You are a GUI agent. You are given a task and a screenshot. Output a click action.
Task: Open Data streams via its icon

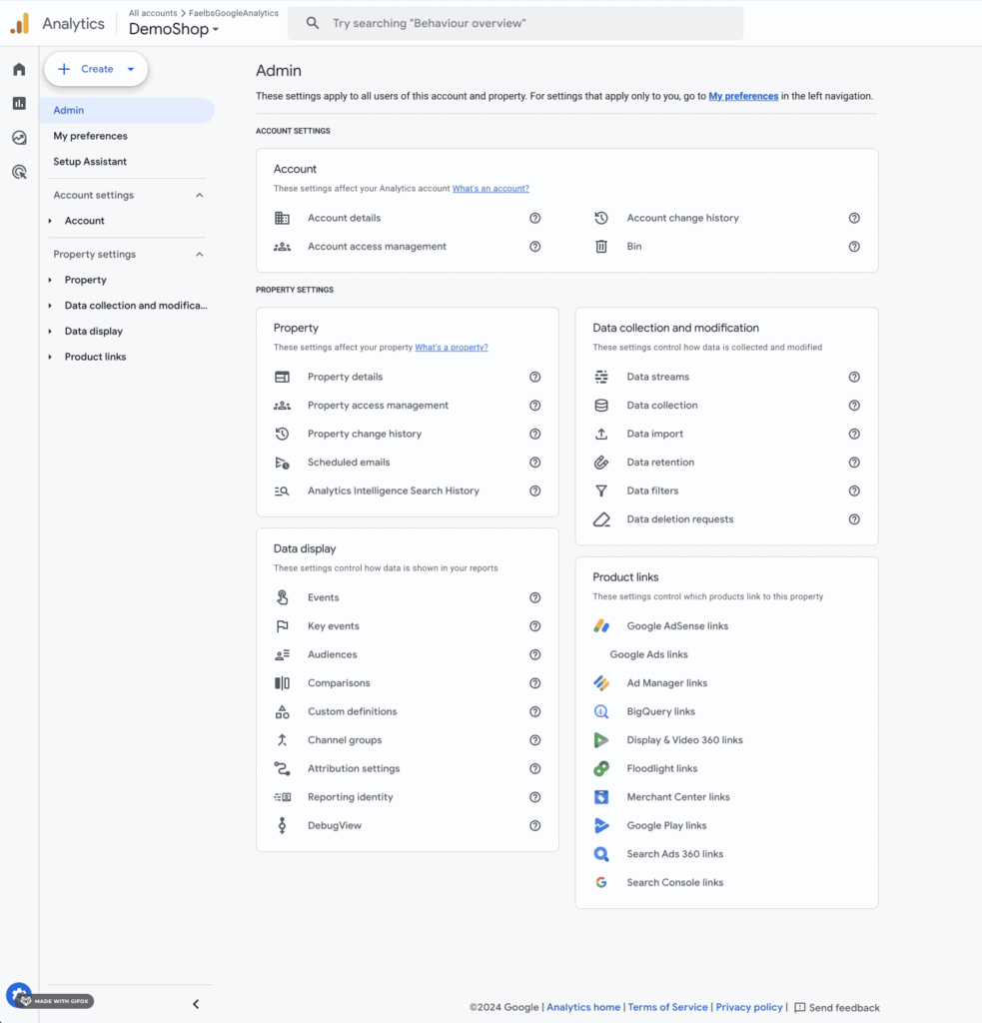click(600, 377)
